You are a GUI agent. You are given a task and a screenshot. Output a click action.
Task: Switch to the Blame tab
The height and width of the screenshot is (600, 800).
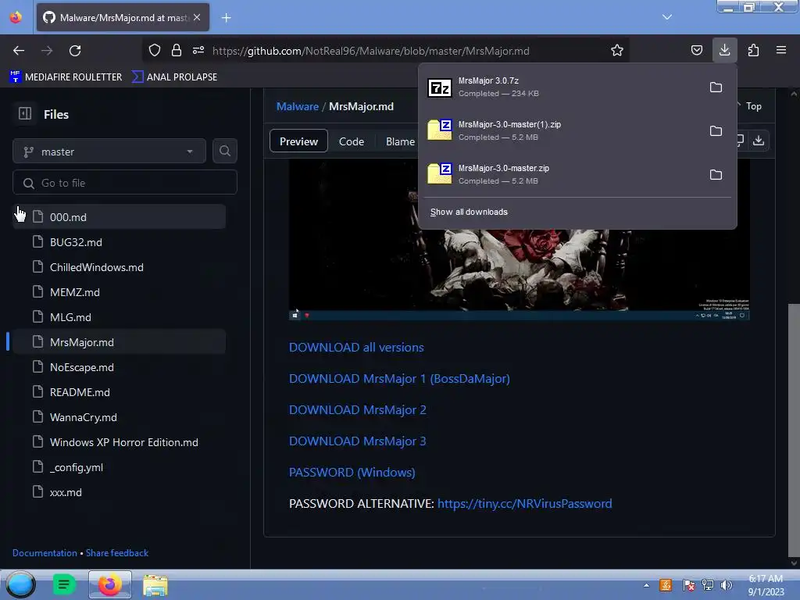pos(400,141)
